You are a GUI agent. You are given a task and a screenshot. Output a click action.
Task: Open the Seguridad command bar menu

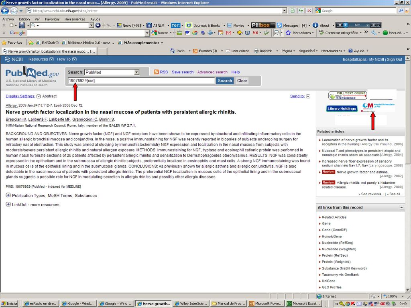[308, 51]
